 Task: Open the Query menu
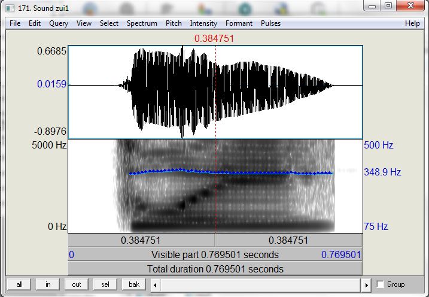point(59,23)
